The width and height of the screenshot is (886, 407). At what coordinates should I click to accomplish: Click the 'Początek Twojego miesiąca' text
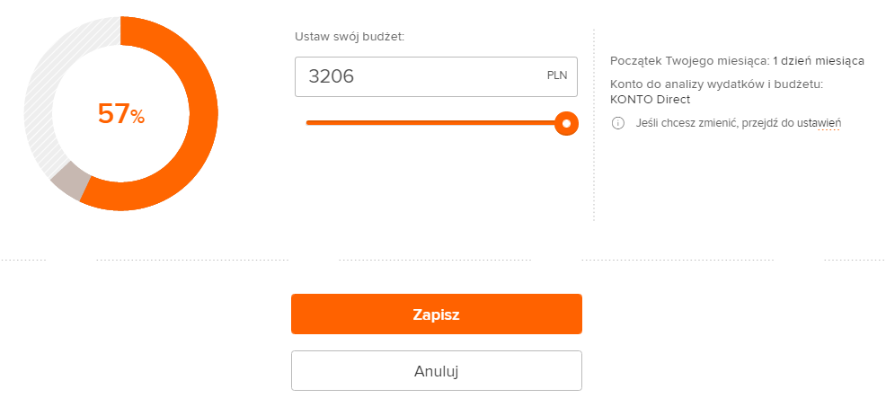689,61
